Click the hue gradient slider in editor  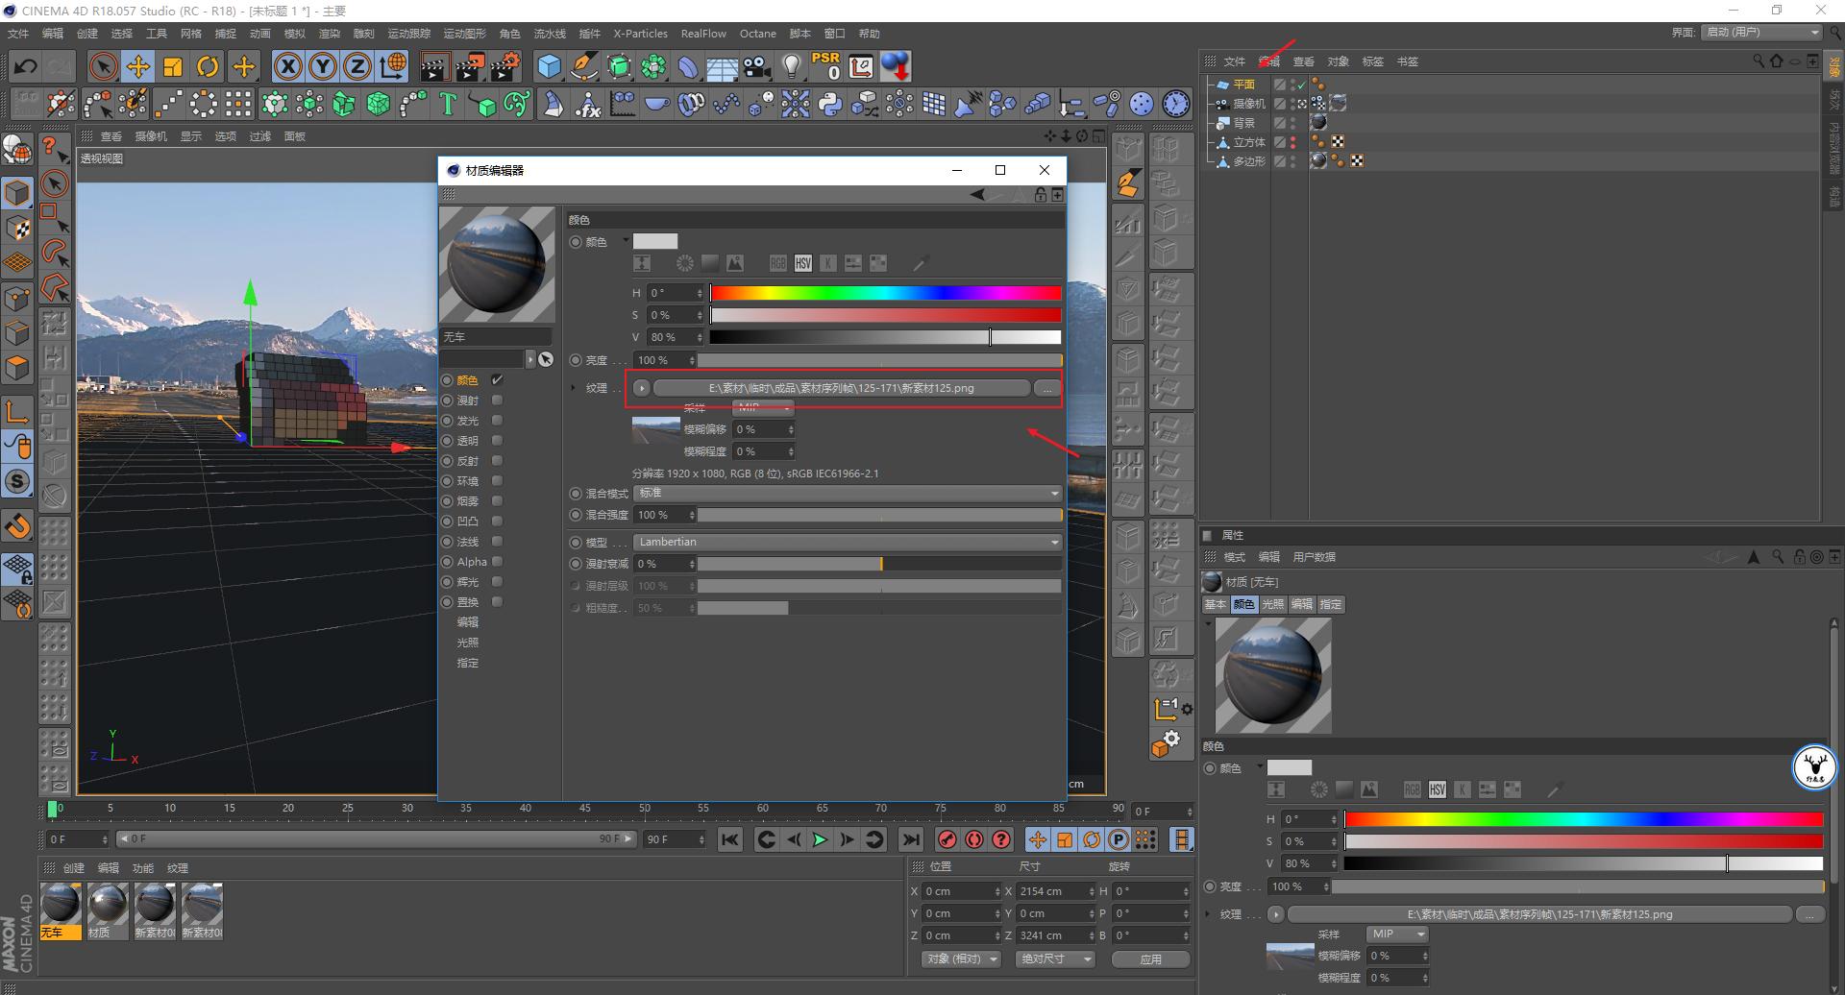pos(885,293)
